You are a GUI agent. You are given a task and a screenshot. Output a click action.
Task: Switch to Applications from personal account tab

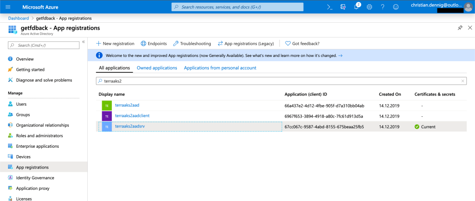click(x=220, y=68)
